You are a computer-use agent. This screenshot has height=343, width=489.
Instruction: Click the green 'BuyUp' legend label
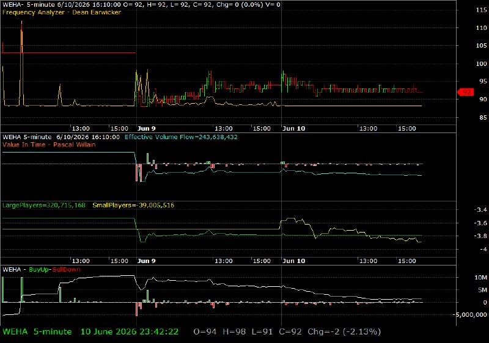coord(39,270)
